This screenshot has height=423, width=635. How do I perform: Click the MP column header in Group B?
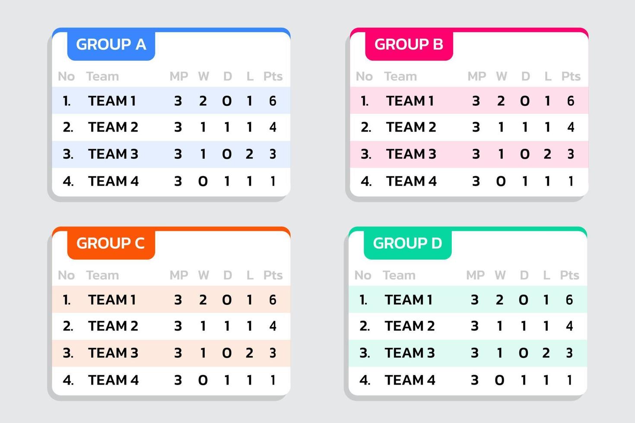[477, 76]
